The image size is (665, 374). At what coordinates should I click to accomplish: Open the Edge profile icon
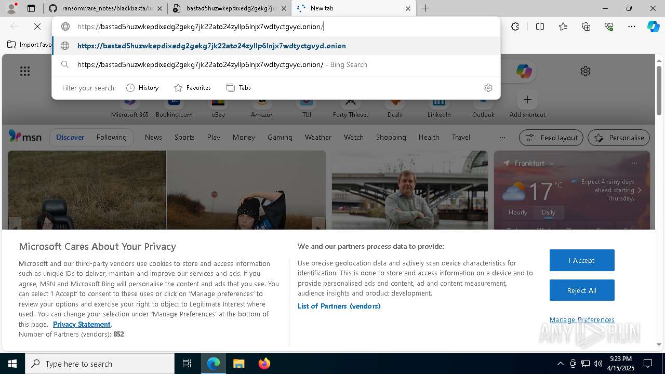click(11, 8)
